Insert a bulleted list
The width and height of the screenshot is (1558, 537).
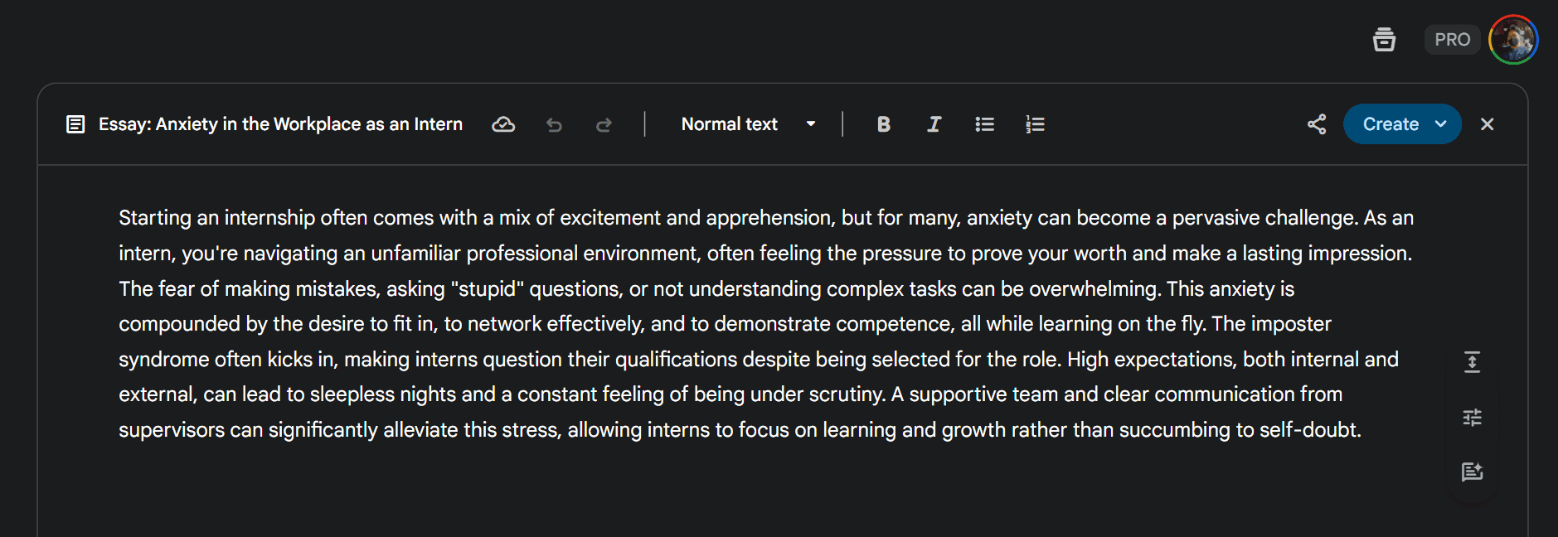point(984,124)
